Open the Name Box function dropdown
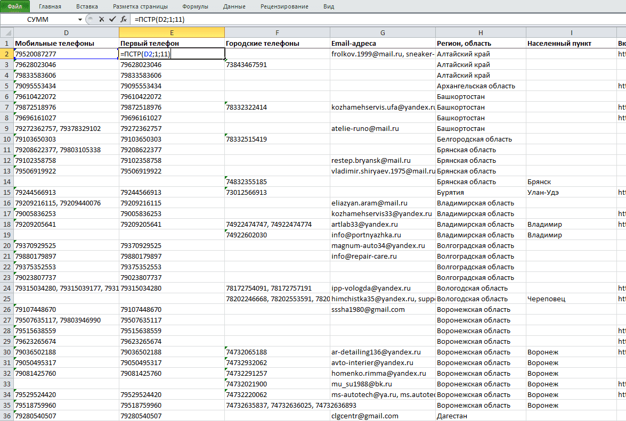The image size is (626, 421). (x=80, y=20)
